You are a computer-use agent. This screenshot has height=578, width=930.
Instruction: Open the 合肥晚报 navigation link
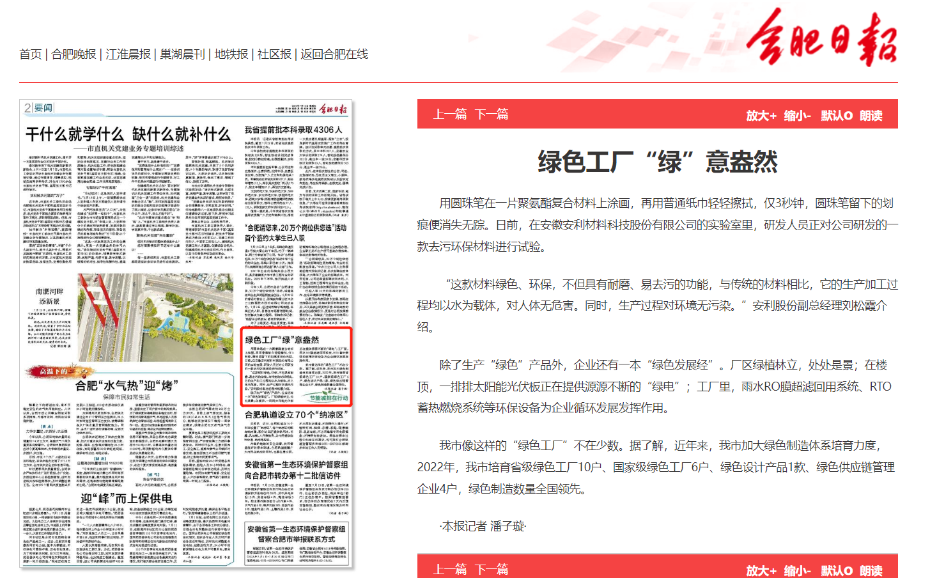(x=74, y=54)
